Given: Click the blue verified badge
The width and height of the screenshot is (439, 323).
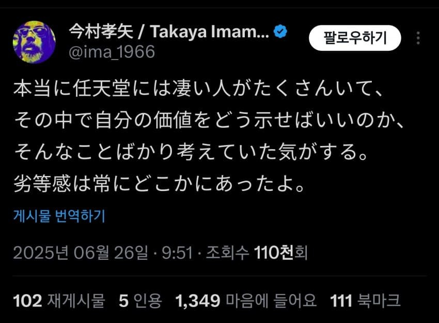Looking at the screenshot, I should coord(280,32).
